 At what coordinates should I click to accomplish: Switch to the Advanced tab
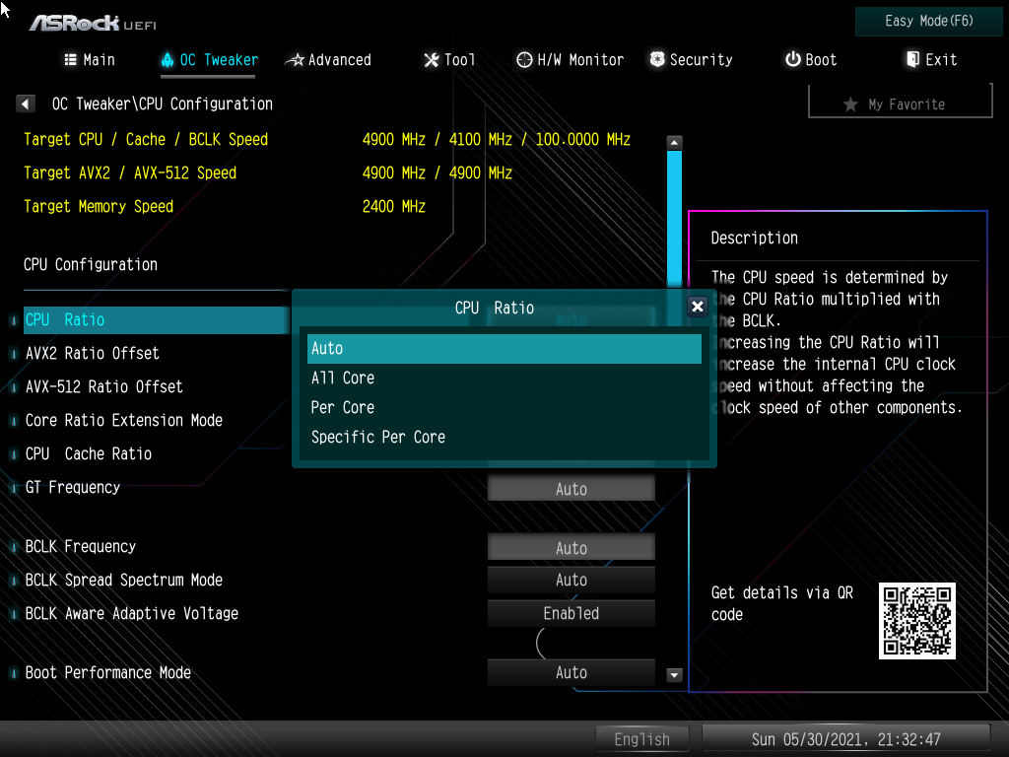pos(328,60)
